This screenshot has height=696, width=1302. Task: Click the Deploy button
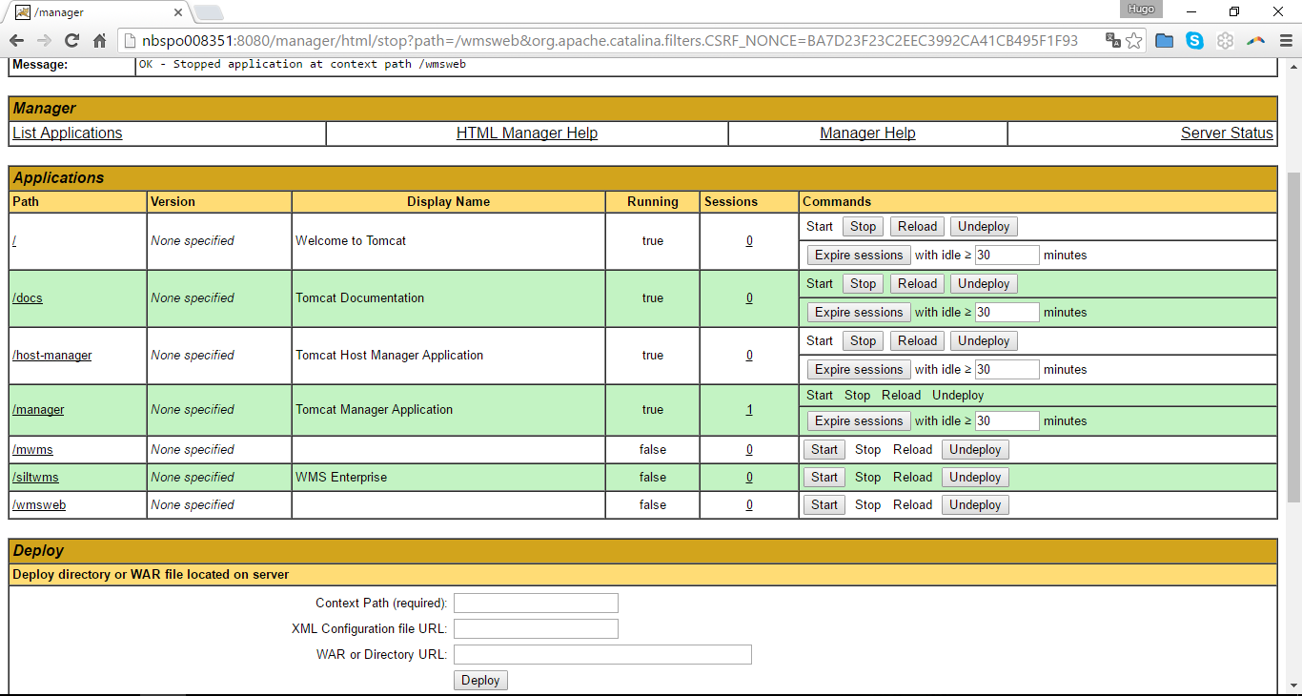click(480, 680)
